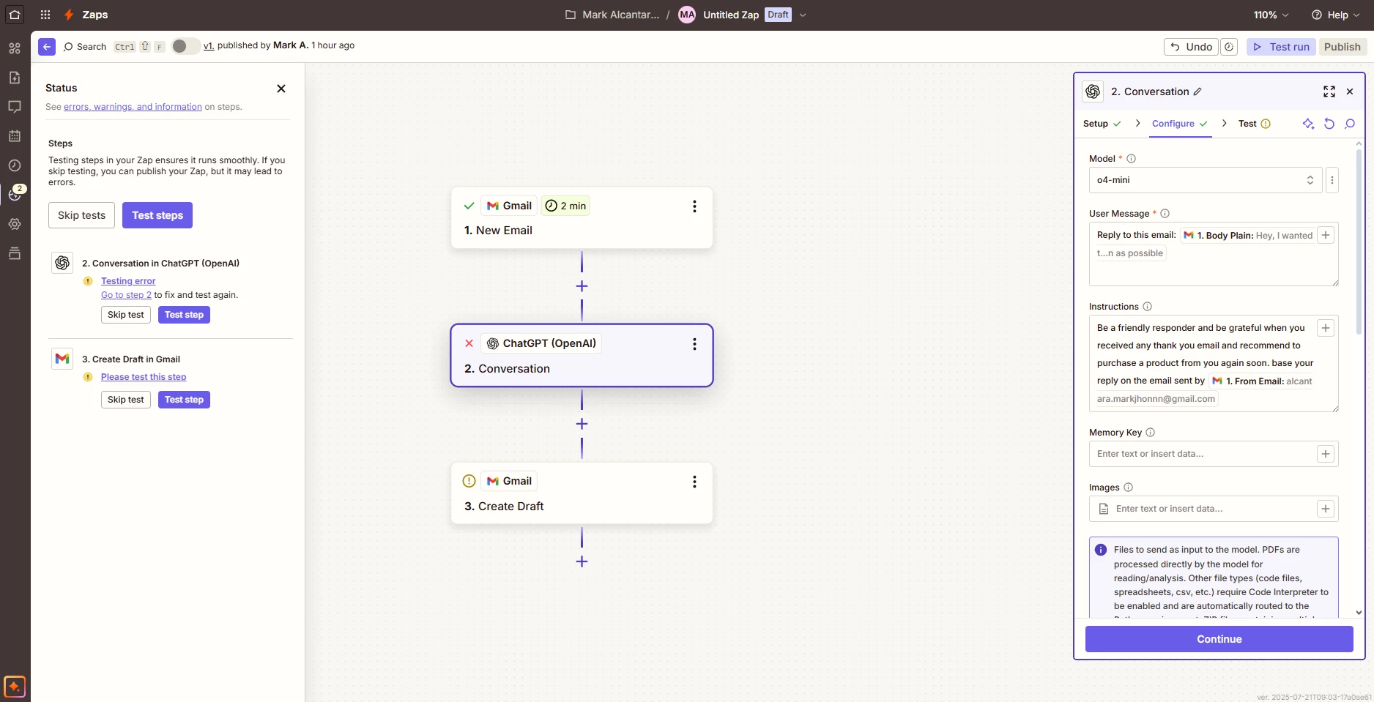Rename step with pencil icon
This screenshot has height=702, width=1374.
pos(1197,92)
